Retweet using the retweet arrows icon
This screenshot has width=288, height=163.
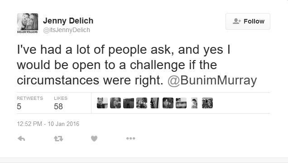58,139
